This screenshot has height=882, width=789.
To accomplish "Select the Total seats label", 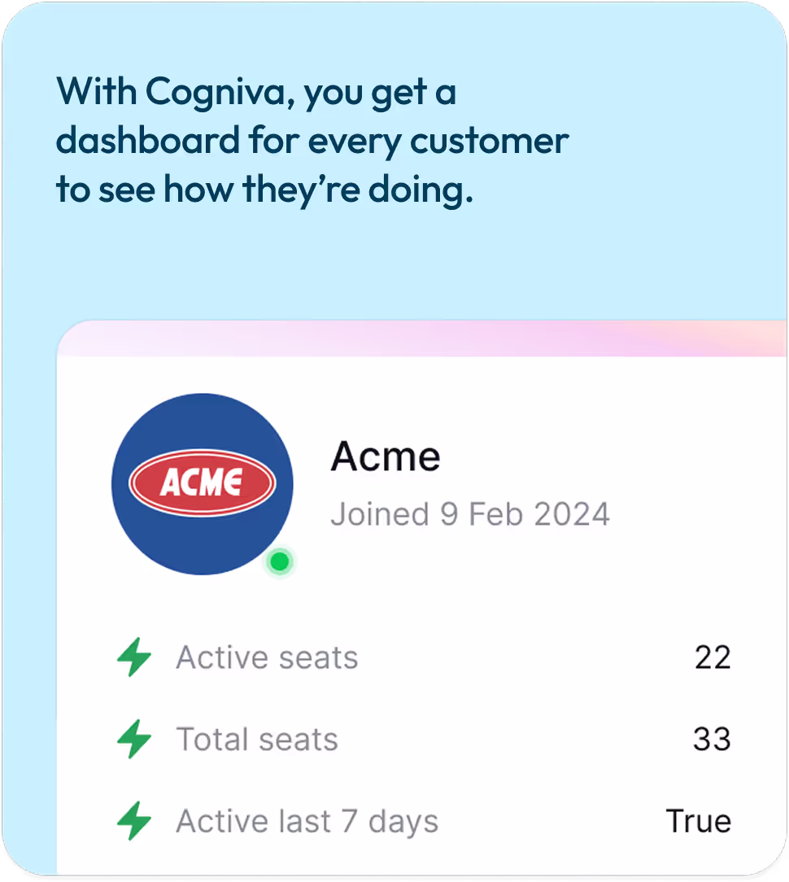I will (x=257, y=739).
